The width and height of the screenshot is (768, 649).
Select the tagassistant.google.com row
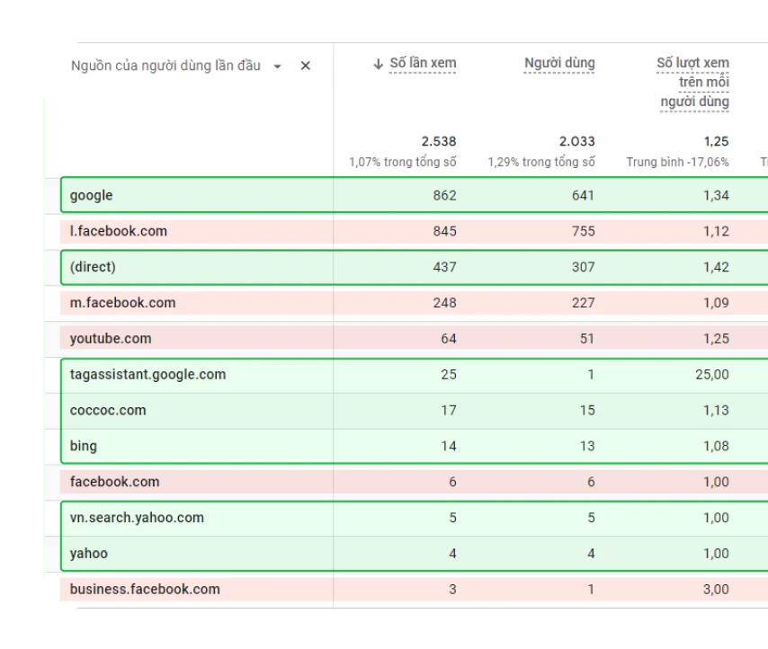(x=414, y=375)
